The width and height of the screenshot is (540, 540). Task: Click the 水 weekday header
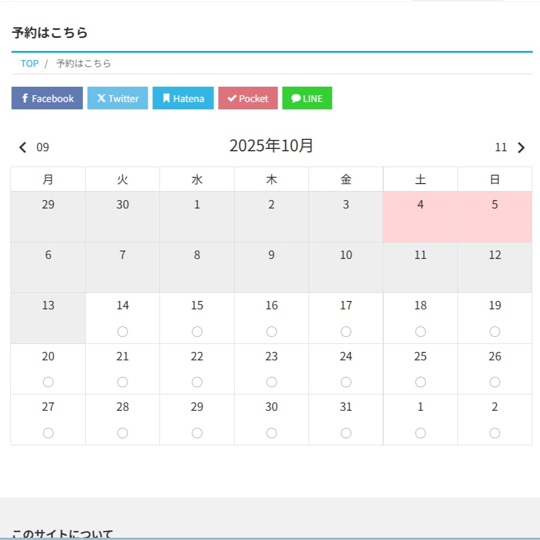[197, 180]
